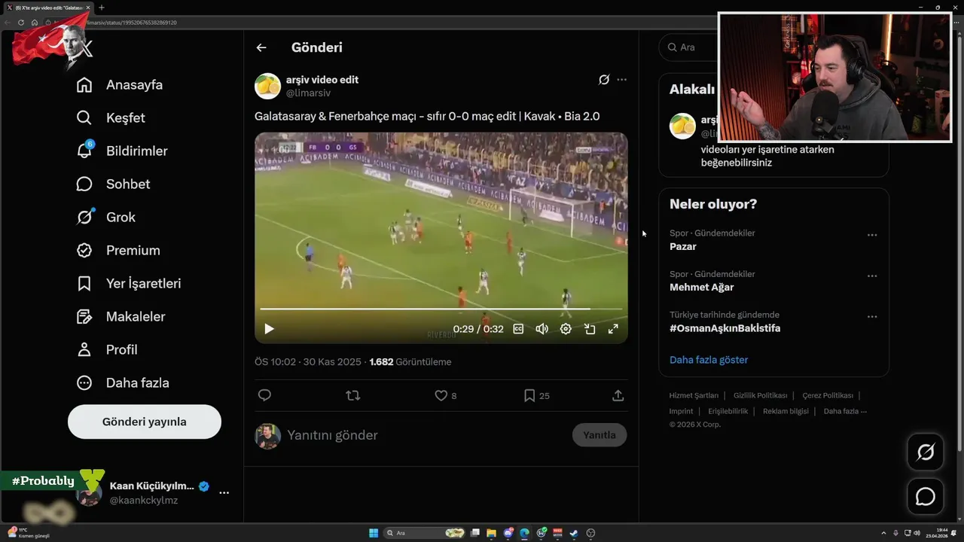Viewport: 964px width, 542px height.
Task: Go back using the Gönderi back arrow
Action: tap(261, 47)
